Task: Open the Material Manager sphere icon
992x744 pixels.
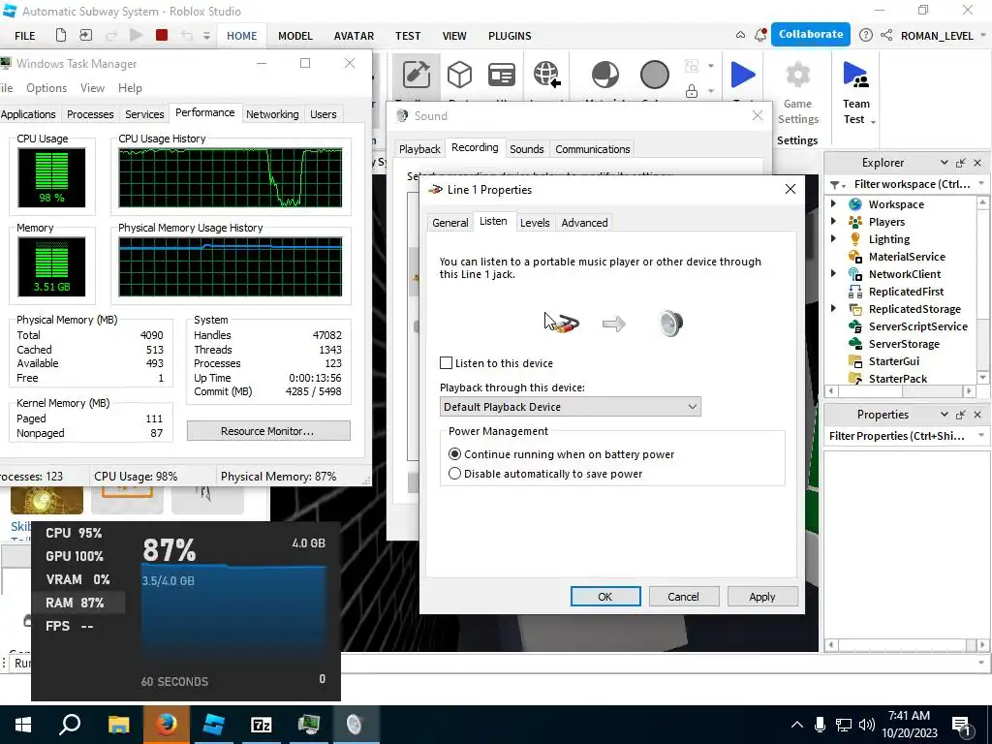Action: [x=604, y=75]
